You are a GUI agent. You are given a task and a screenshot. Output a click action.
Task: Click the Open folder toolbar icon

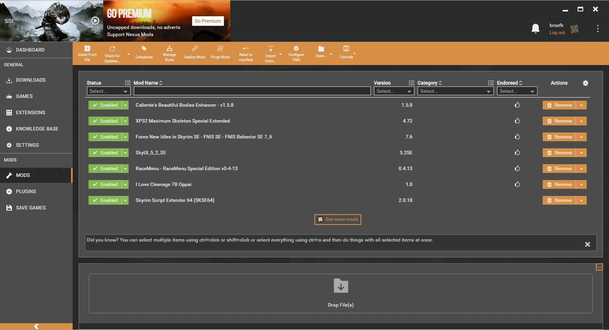coord(321,48)
